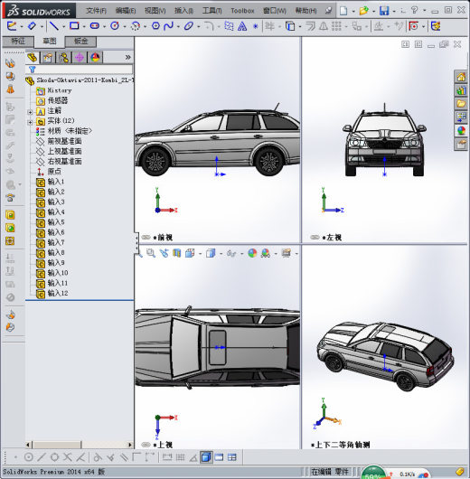Open the DisplayManager appearance sphere tab
470x479 pixels.
tap(95, 58)
